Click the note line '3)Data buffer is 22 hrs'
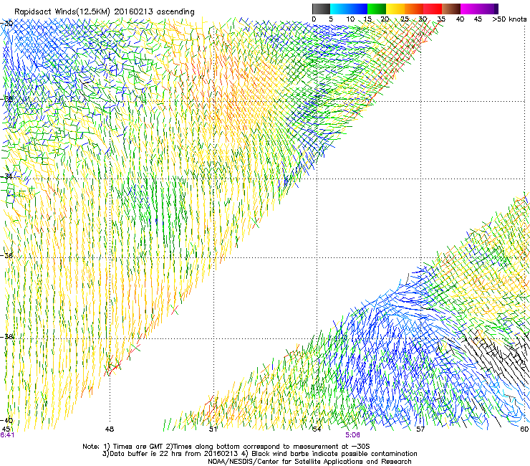530x466 pixels. (x=260, y=454)
